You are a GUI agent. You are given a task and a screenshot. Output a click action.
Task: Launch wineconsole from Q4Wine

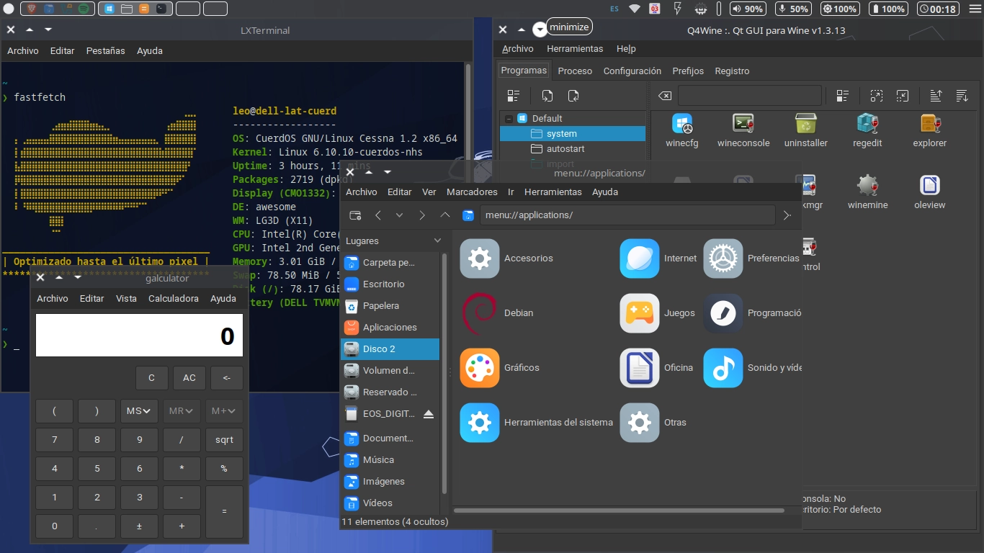743,130
